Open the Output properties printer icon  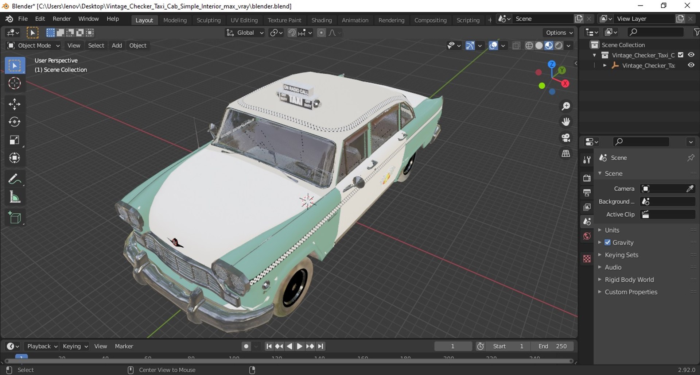pyautogui.click(x=587, y=193)
